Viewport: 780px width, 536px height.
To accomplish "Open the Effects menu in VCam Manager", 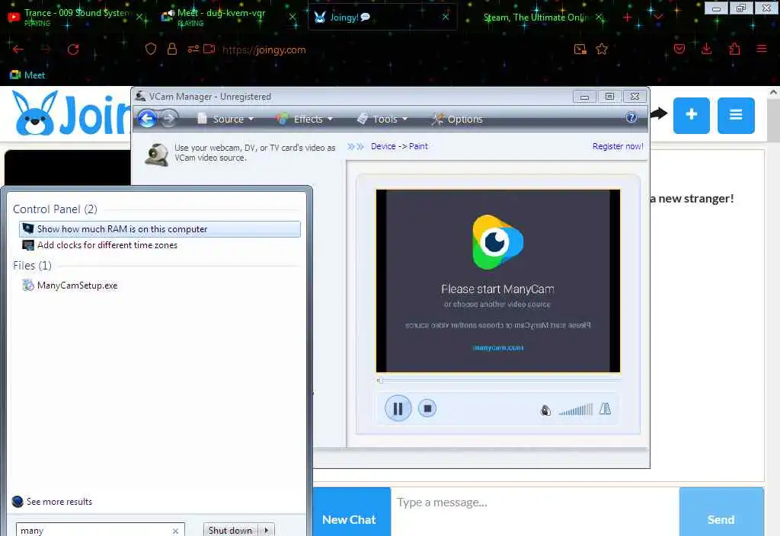I will tap(305, 119).
